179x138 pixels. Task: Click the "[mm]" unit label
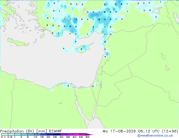point(42,131)
